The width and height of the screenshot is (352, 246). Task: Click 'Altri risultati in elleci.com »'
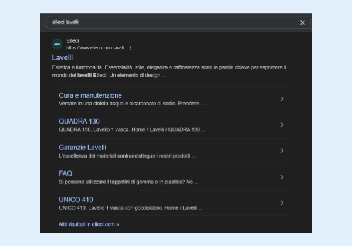tap(89, 224)
